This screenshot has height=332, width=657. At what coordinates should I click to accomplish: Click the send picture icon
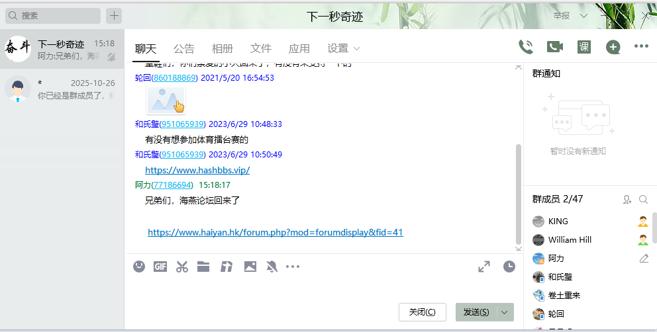click(x=250, y=267)
